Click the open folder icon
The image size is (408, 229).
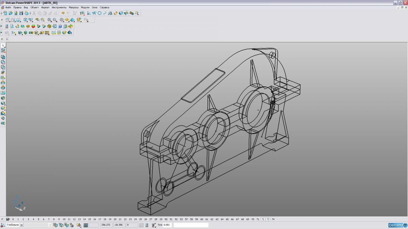(x=11, y=13)
